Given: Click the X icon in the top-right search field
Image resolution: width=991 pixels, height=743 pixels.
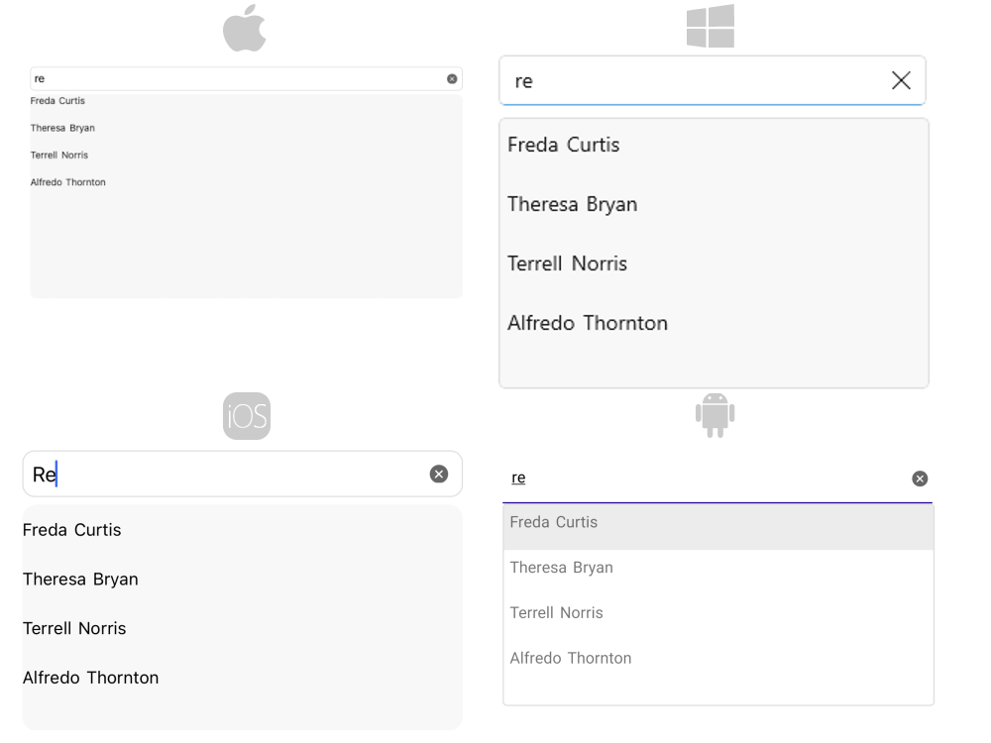Looking at the screenshot, I should (901, 80).
